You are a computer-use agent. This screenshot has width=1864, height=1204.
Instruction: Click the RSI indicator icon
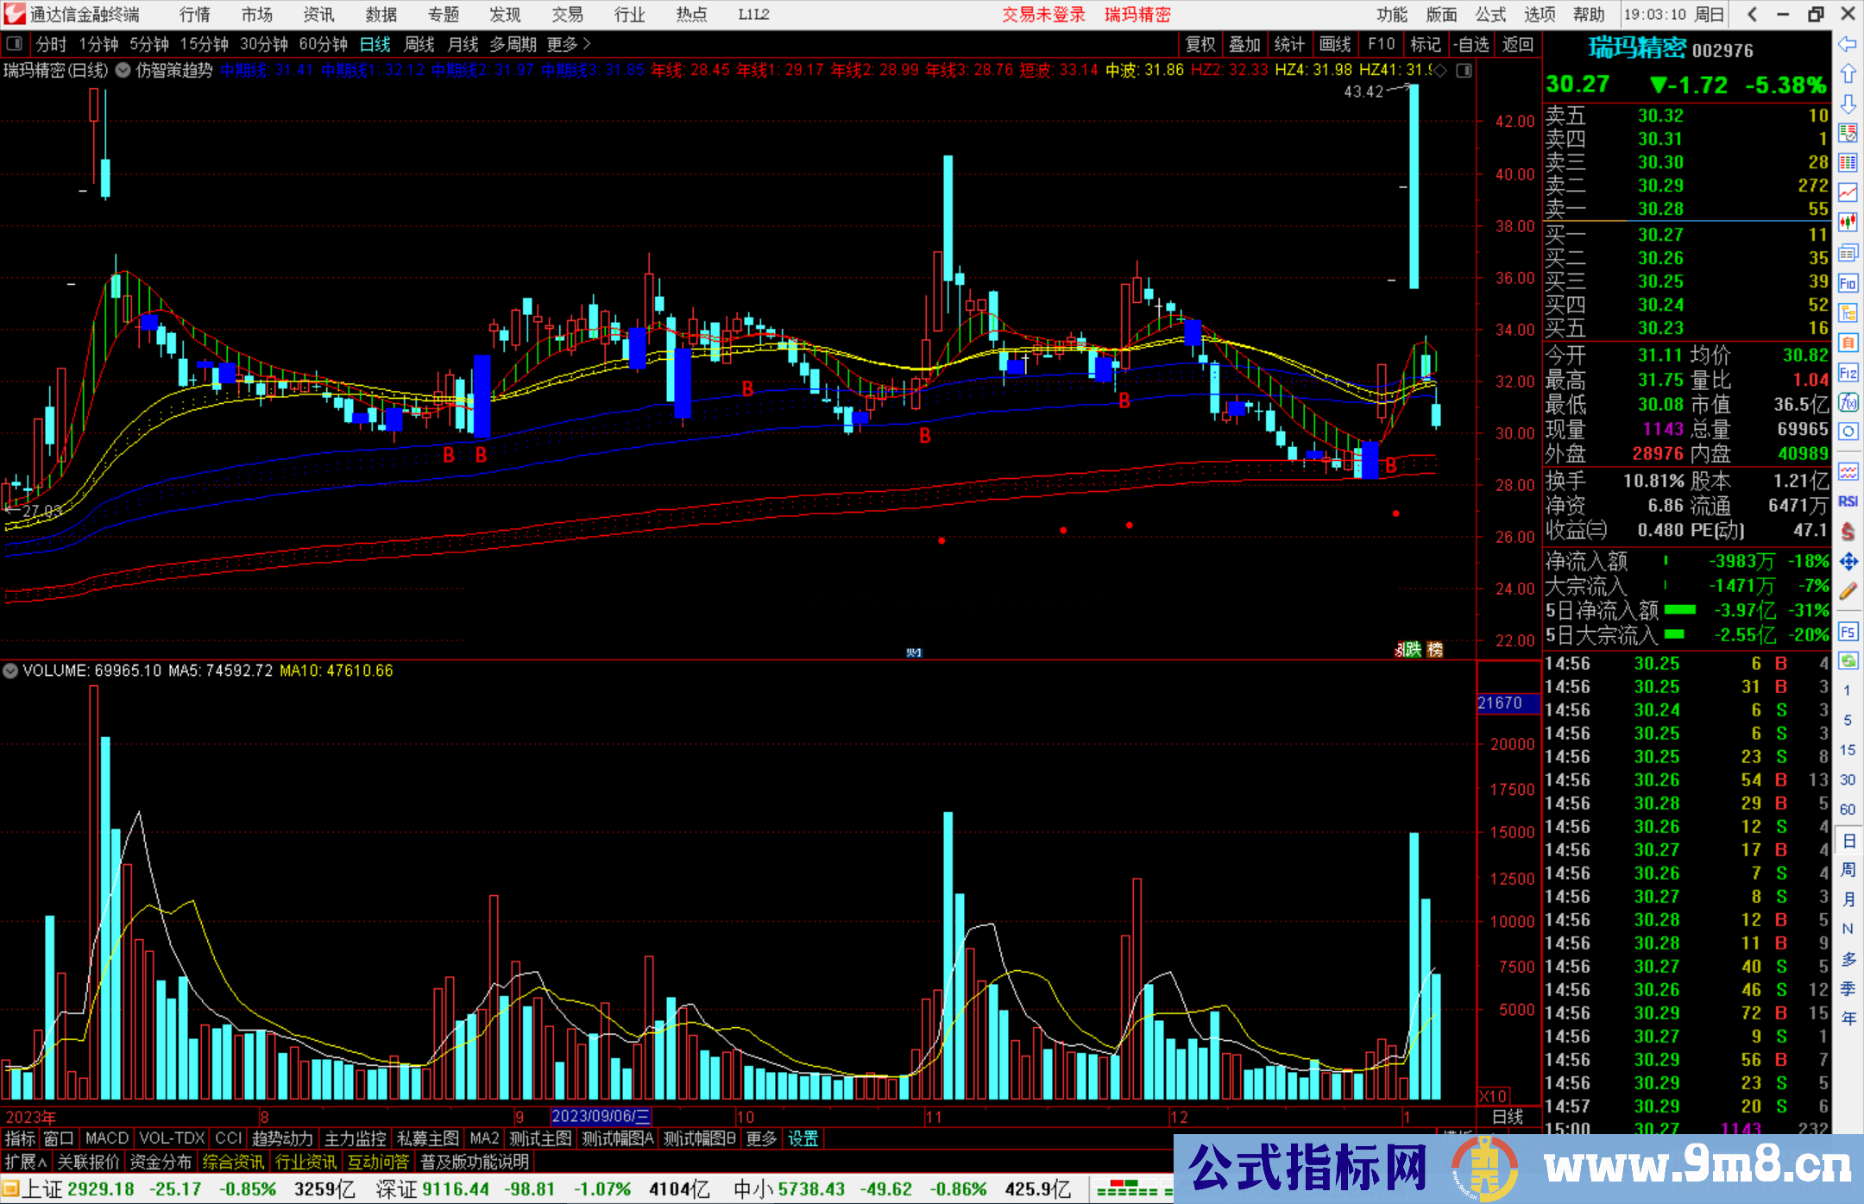click(1848, 501)
